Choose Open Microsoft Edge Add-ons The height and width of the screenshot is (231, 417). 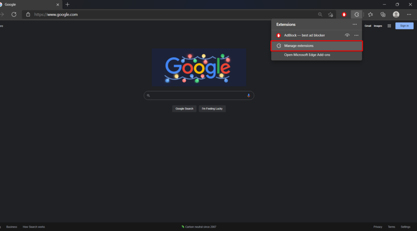click(x=316, y=55)
